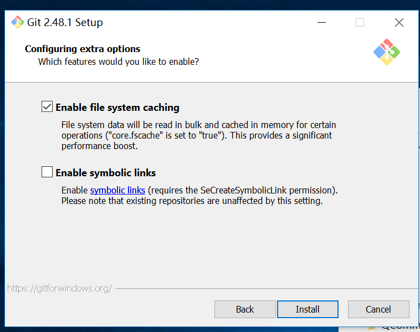Select the "Enable file system caching" label
Image resolution: width=420 pixels, height=332 pixels.
point(117,107)
